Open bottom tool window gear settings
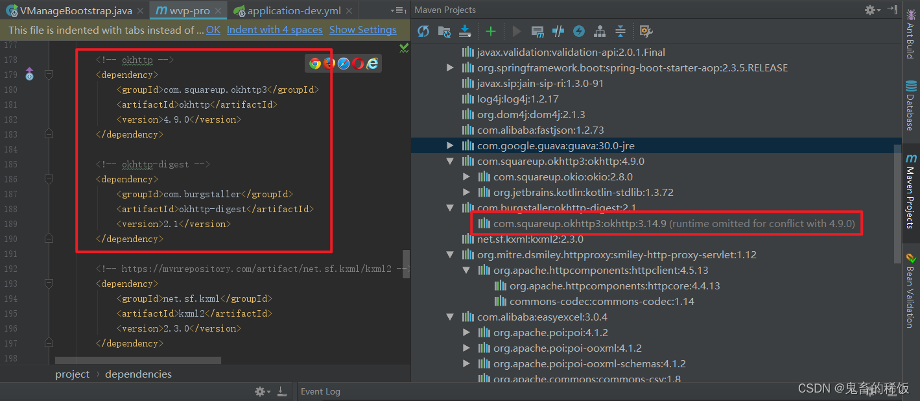 [x=261, y=391]
